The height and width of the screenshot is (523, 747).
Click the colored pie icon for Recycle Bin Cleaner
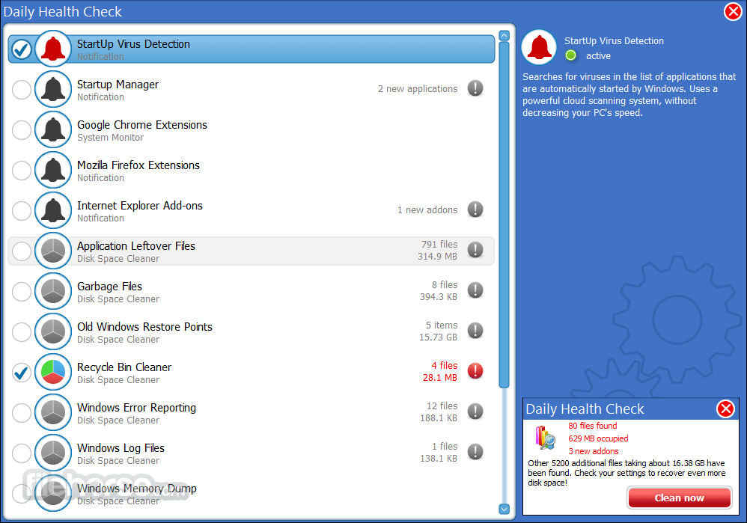(53, 373)
